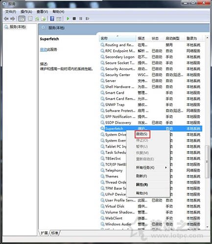Select the Routing and Re... service row
This screenshot has height=244, width=212.
(x=151, y=45)
